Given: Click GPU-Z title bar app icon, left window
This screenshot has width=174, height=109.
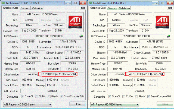Looking at the screenshot, I should pyautogui.click(x=3, y=3).
